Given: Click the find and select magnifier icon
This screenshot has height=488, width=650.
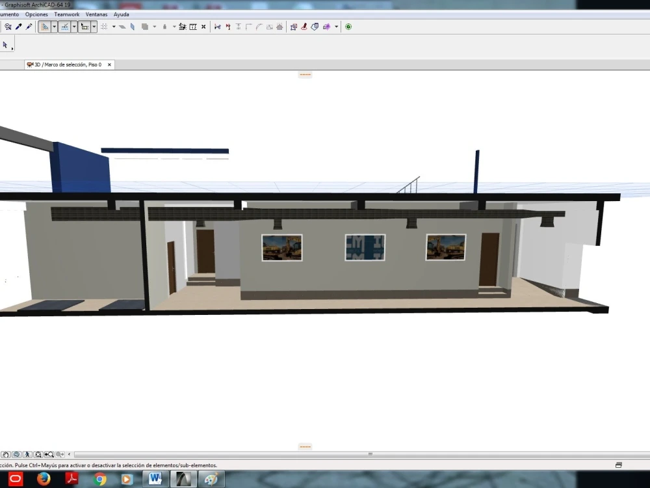Looking at the screenshot, I should [8, 27].
